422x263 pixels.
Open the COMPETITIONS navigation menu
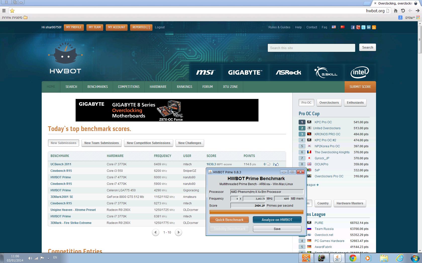(x=129, y=87)
